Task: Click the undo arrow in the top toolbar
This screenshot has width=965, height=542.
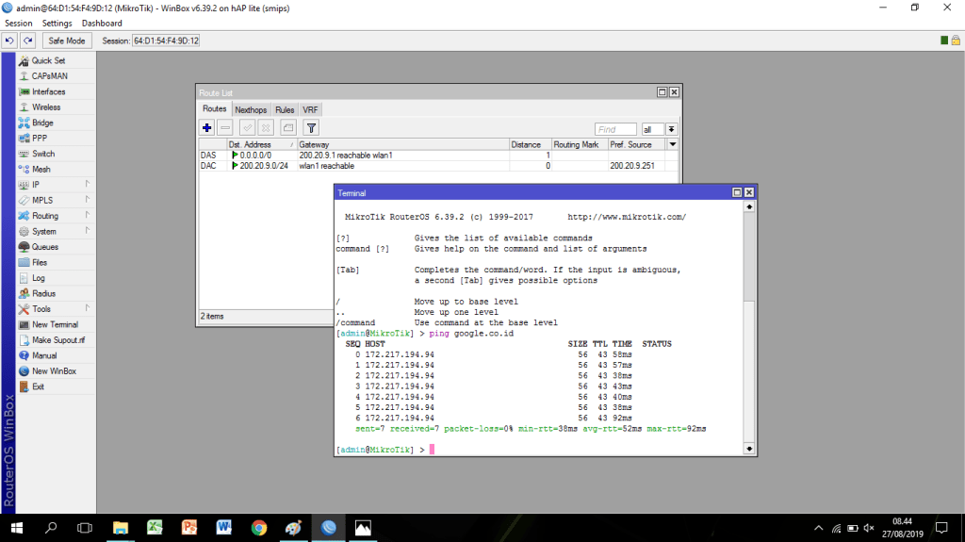Action: point(9,41)
